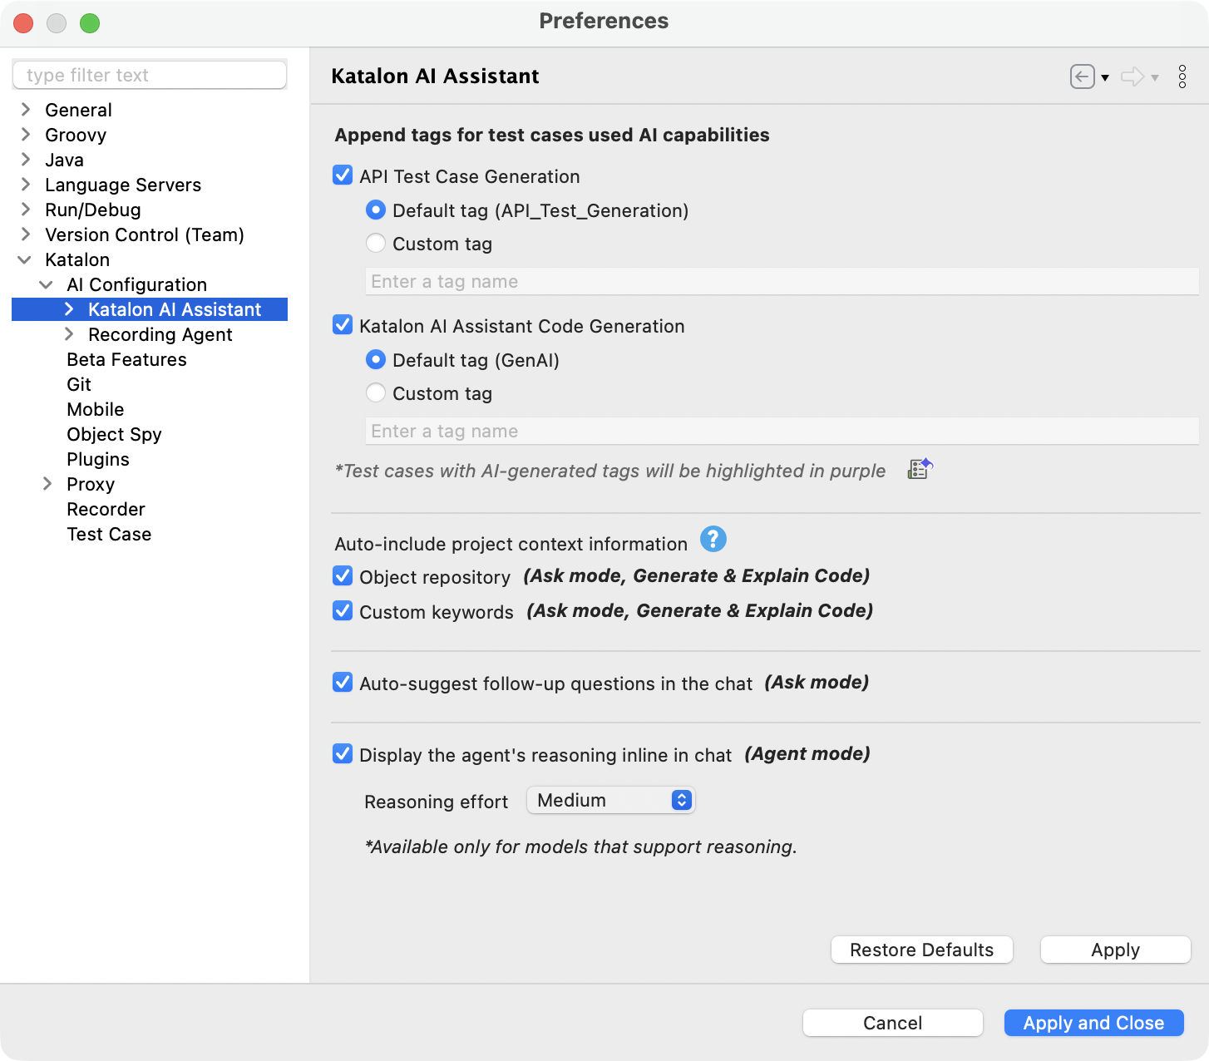This screenshot has height=1061, width=1209.
Task: Open Object Spy preferences
Action: tap(114, 434)
